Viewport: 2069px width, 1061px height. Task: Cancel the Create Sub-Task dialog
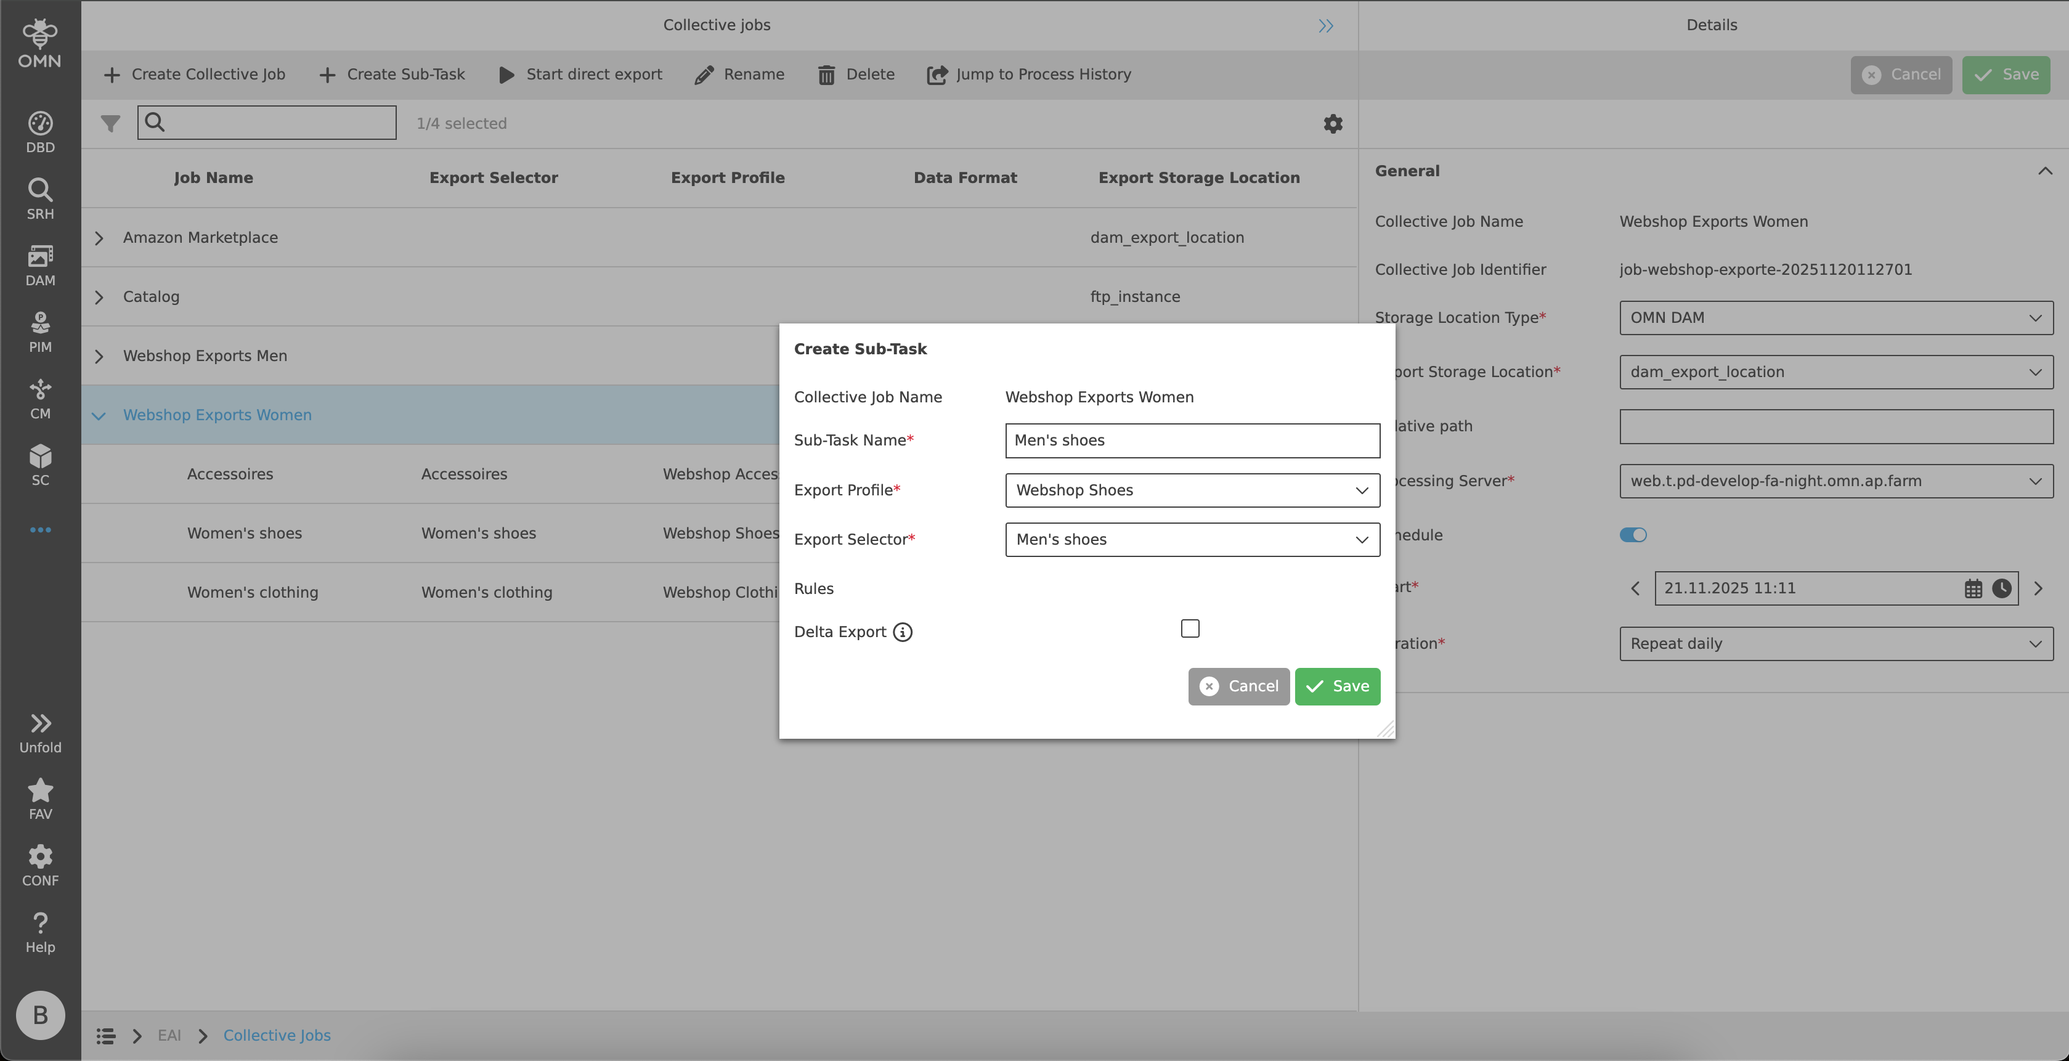tap(1238, 686)
